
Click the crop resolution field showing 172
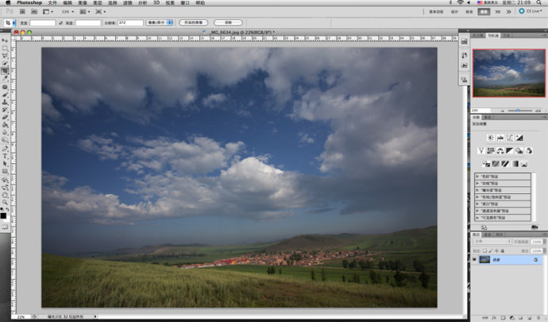[x=130, y=23]
